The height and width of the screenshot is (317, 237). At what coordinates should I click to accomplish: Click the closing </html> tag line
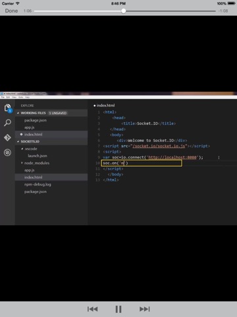pos(111,180)
